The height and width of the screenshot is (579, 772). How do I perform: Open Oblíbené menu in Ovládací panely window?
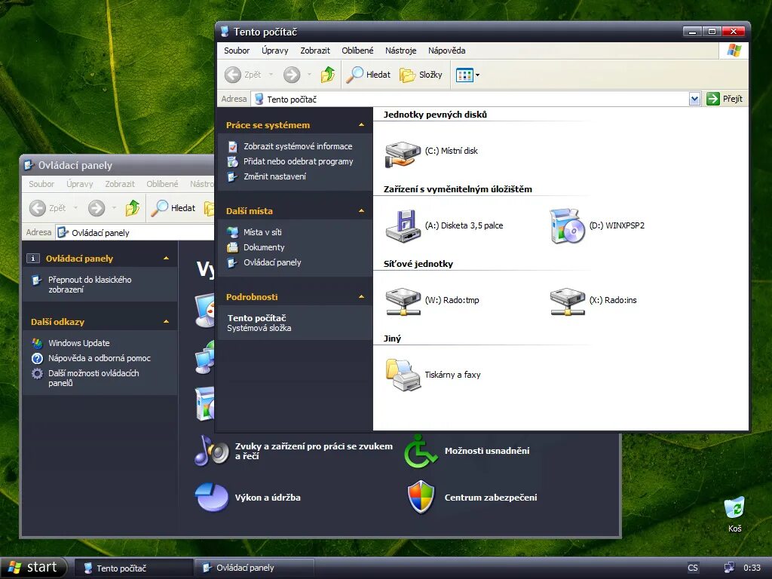pyautogui.click(x=162, y=184)
